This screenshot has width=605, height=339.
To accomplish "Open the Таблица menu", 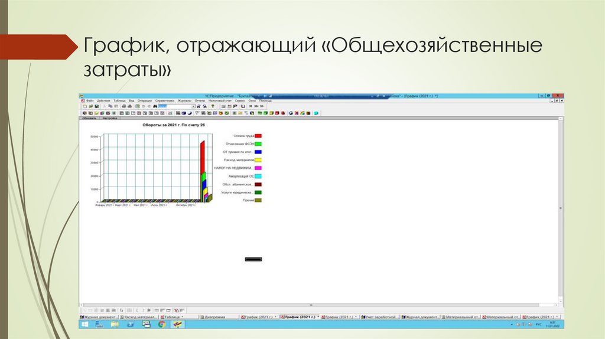I will pyautogui.click(x=119, y=100).
